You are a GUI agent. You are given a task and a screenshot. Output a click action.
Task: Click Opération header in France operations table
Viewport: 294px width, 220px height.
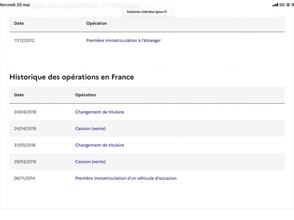86,95
